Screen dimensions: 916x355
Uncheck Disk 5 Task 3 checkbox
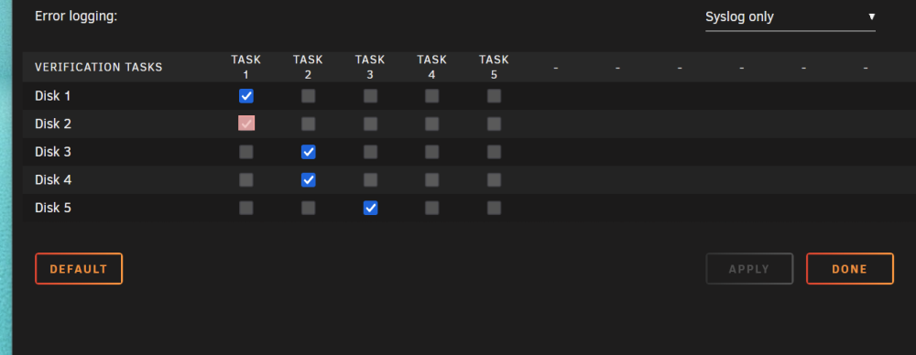370,208
